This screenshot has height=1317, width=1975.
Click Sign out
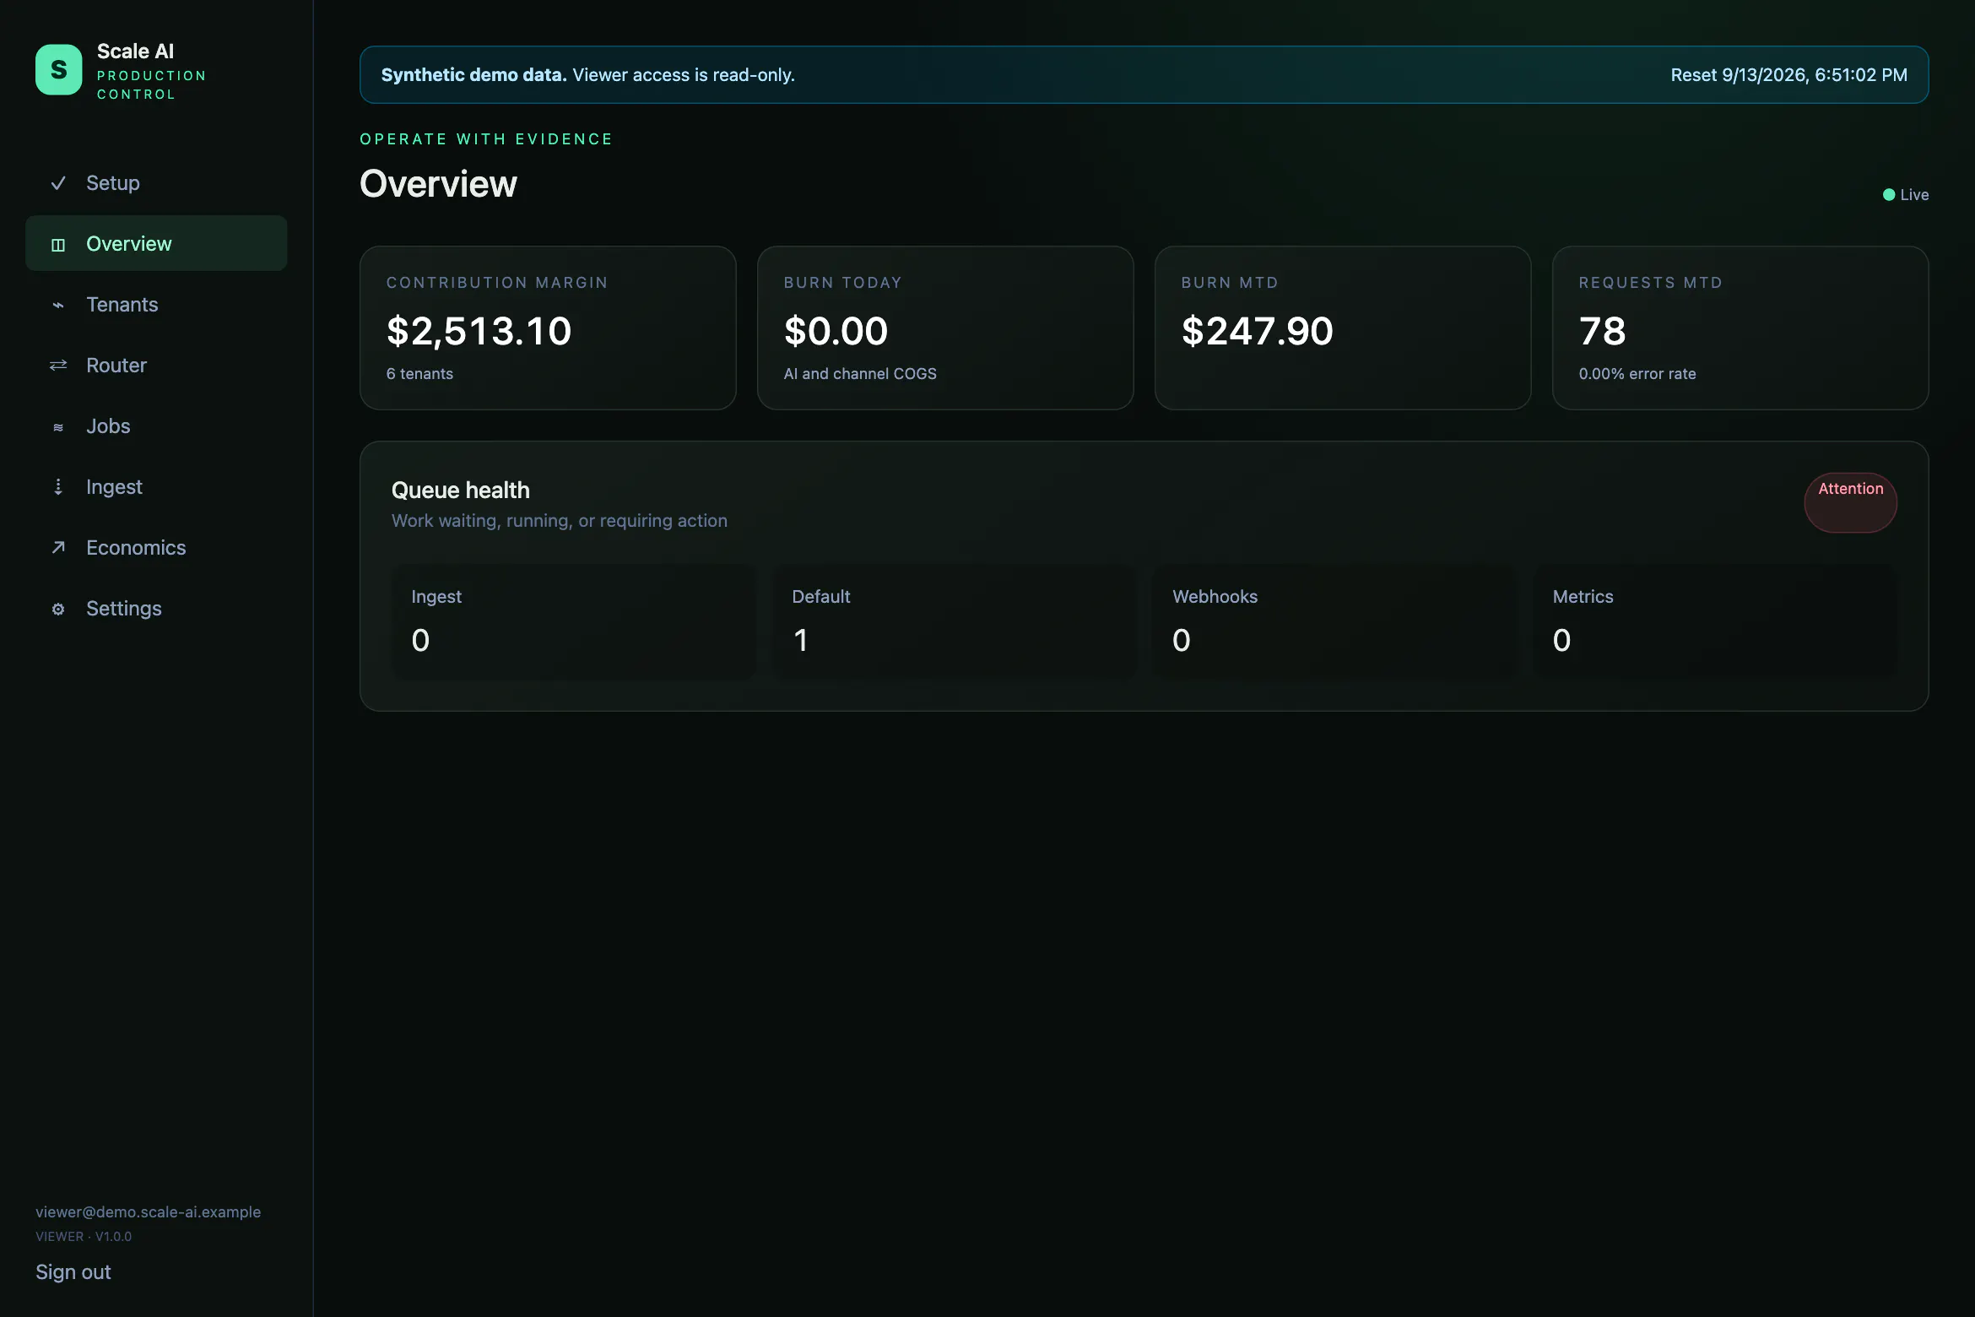click(73, 1272)
